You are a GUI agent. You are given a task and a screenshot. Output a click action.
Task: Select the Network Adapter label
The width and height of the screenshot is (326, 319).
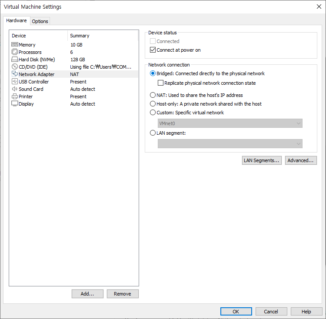coord(37,74)
